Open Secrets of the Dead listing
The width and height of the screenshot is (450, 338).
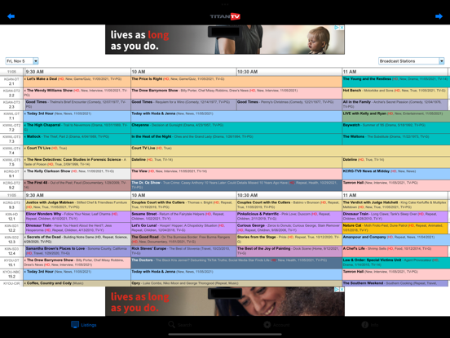77,240
